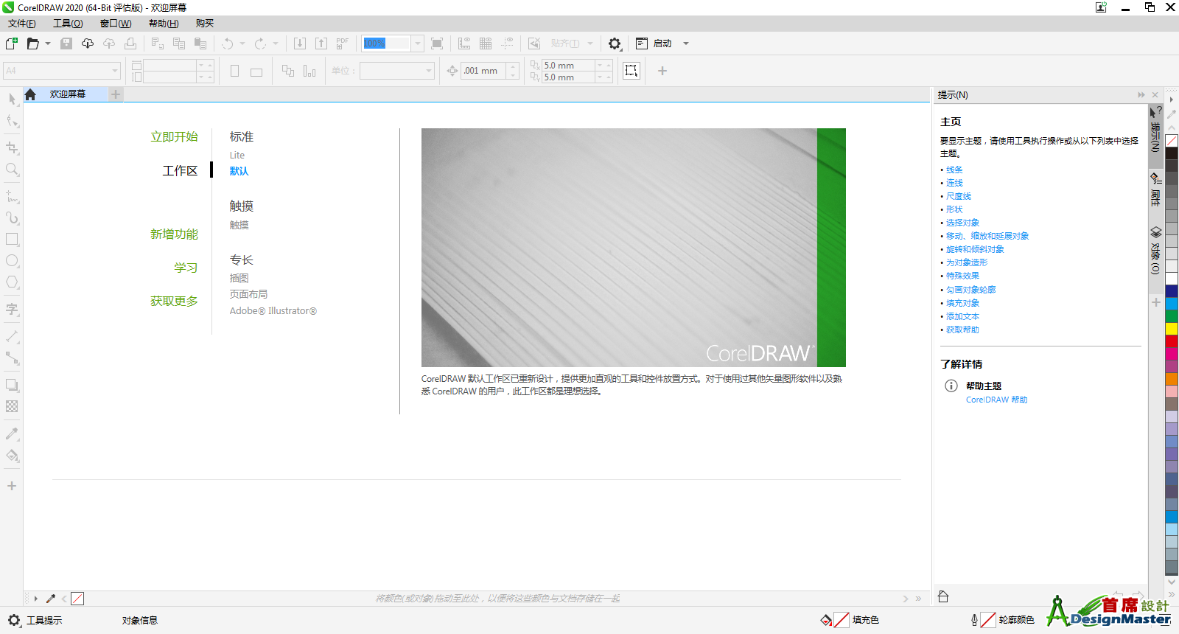Open the document palette flyout arrow
The width and height of the screenshot is (1179, 634).
tap(35, 599)
